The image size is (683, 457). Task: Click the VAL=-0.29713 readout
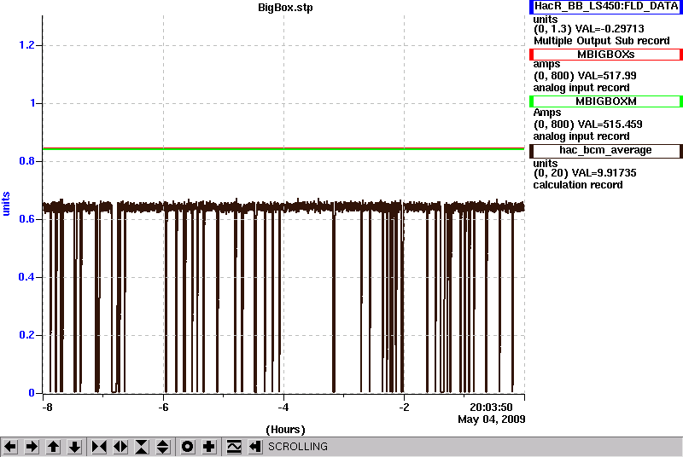(610, 29)
